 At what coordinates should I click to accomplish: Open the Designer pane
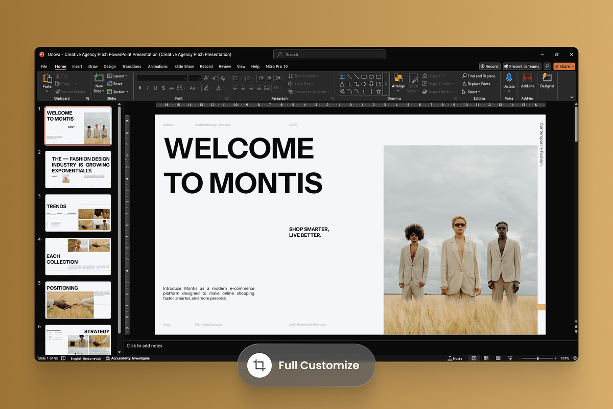[x=547, y=81]
